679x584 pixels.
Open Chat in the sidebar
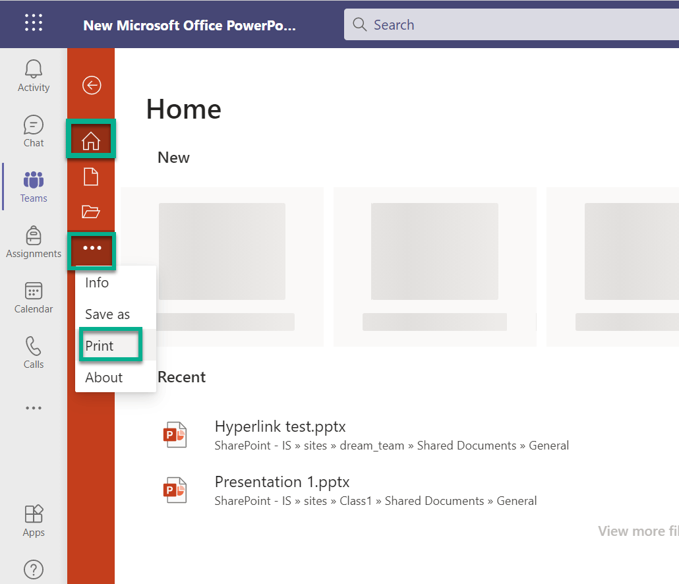(x=34, y=132)
